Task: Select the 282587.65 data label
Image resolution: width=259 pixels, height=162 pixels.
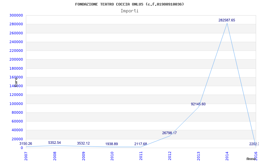Action: [227, 20]
